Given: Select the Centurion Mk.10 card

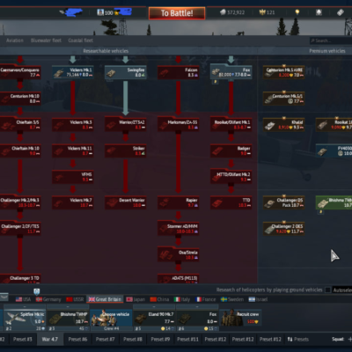Looking at the screenshot, I should tap(20, 99).
